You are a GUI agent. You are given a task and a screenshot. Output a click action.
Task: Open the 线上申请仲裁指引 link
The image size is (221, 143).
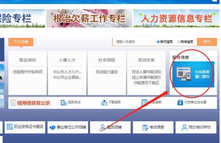click(x=147, y=77)
